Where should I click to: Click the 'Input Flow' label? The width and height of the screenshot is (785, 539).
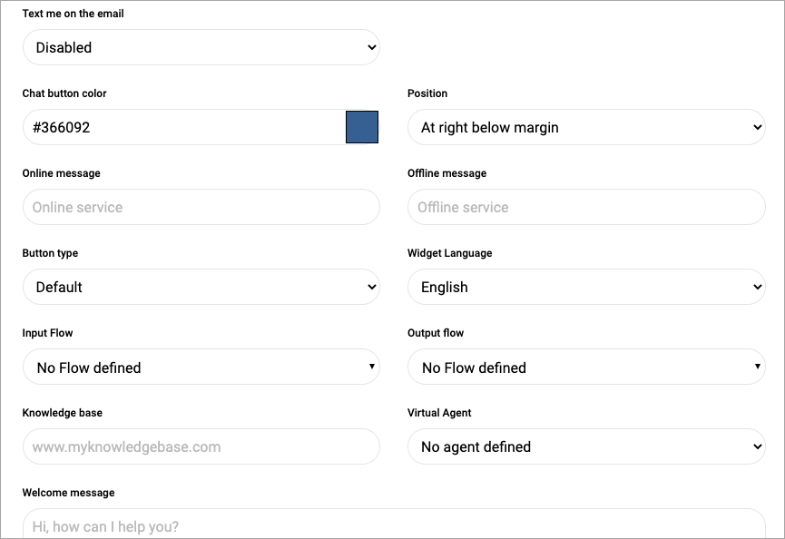coord(48,333)
